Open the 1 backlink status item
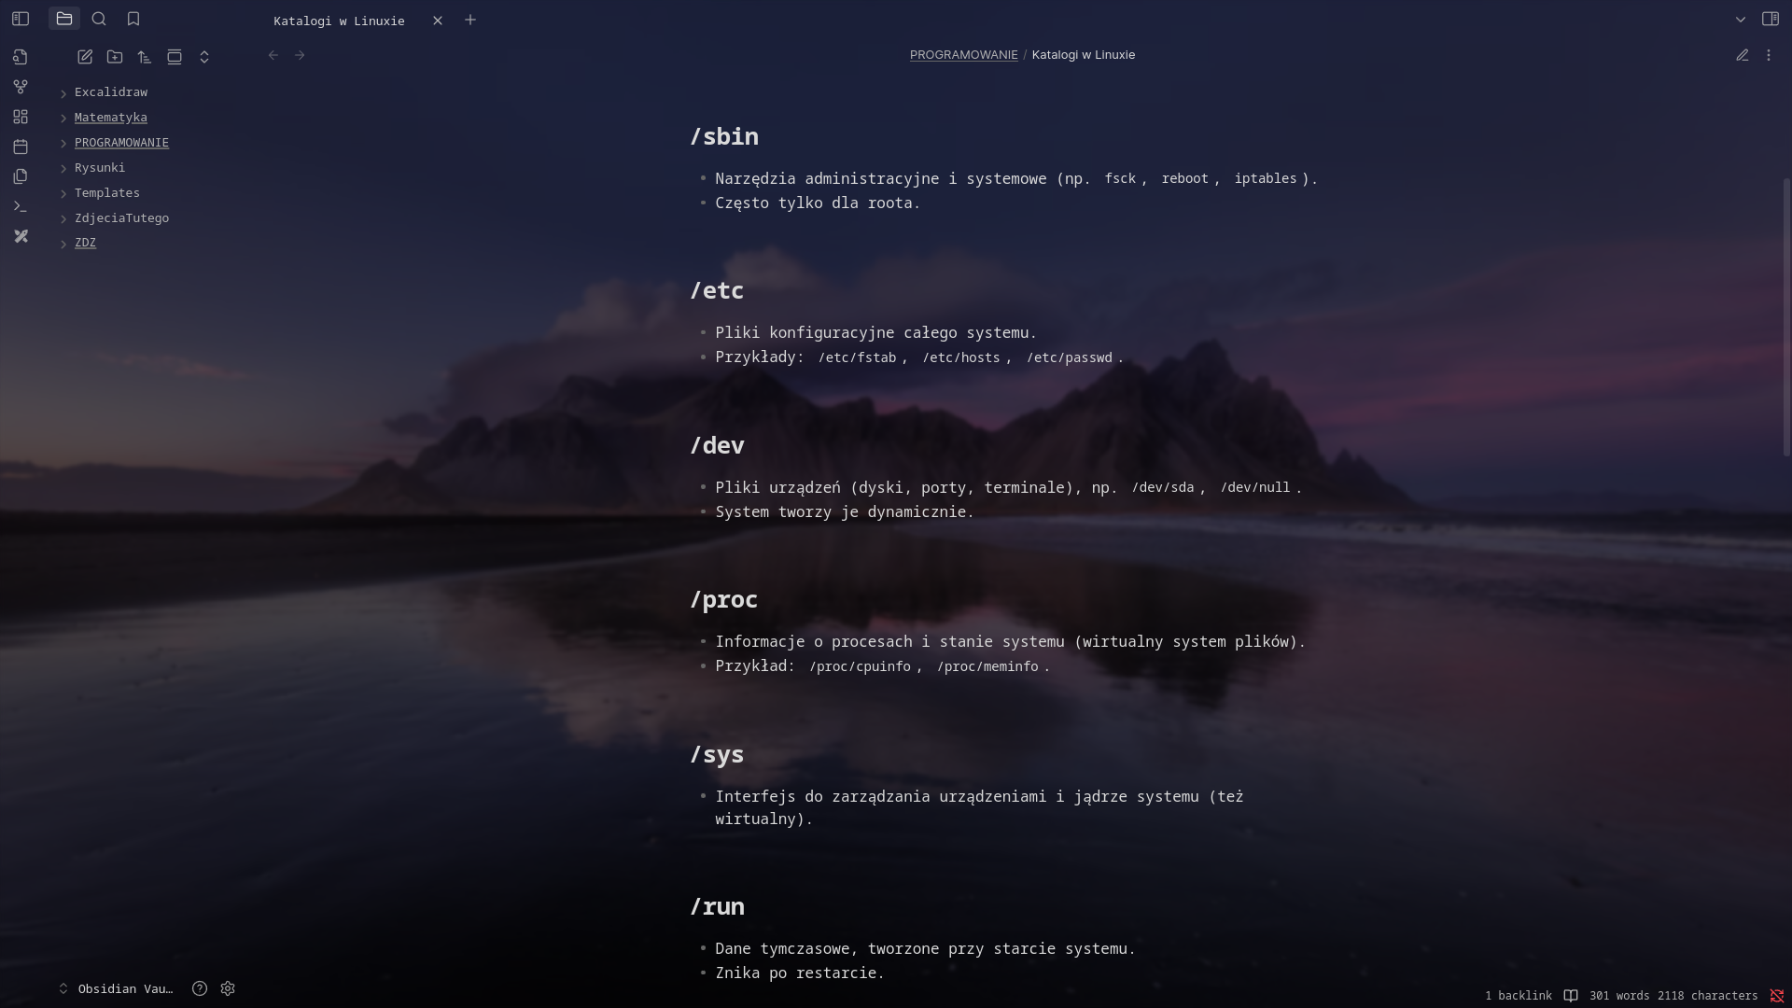 pos(1519,996)
